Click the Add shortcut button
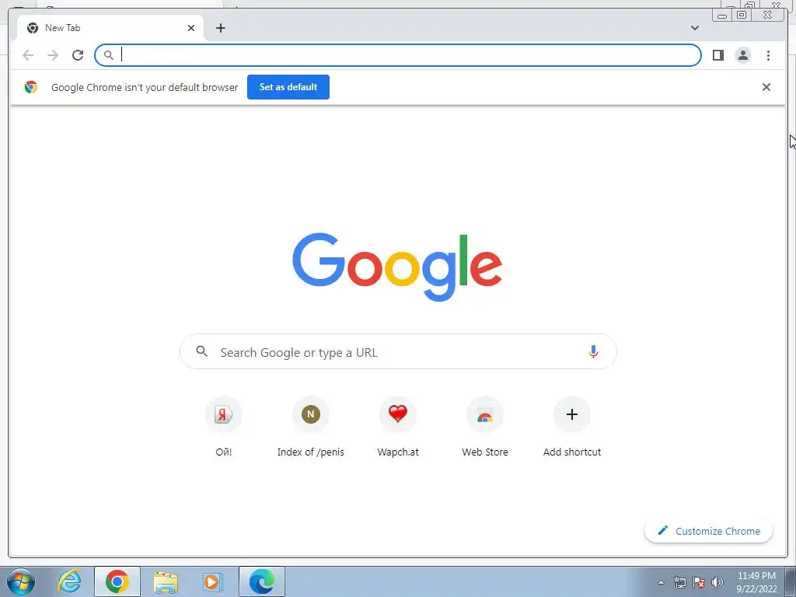796x597 pixels. tap(571, 428)
